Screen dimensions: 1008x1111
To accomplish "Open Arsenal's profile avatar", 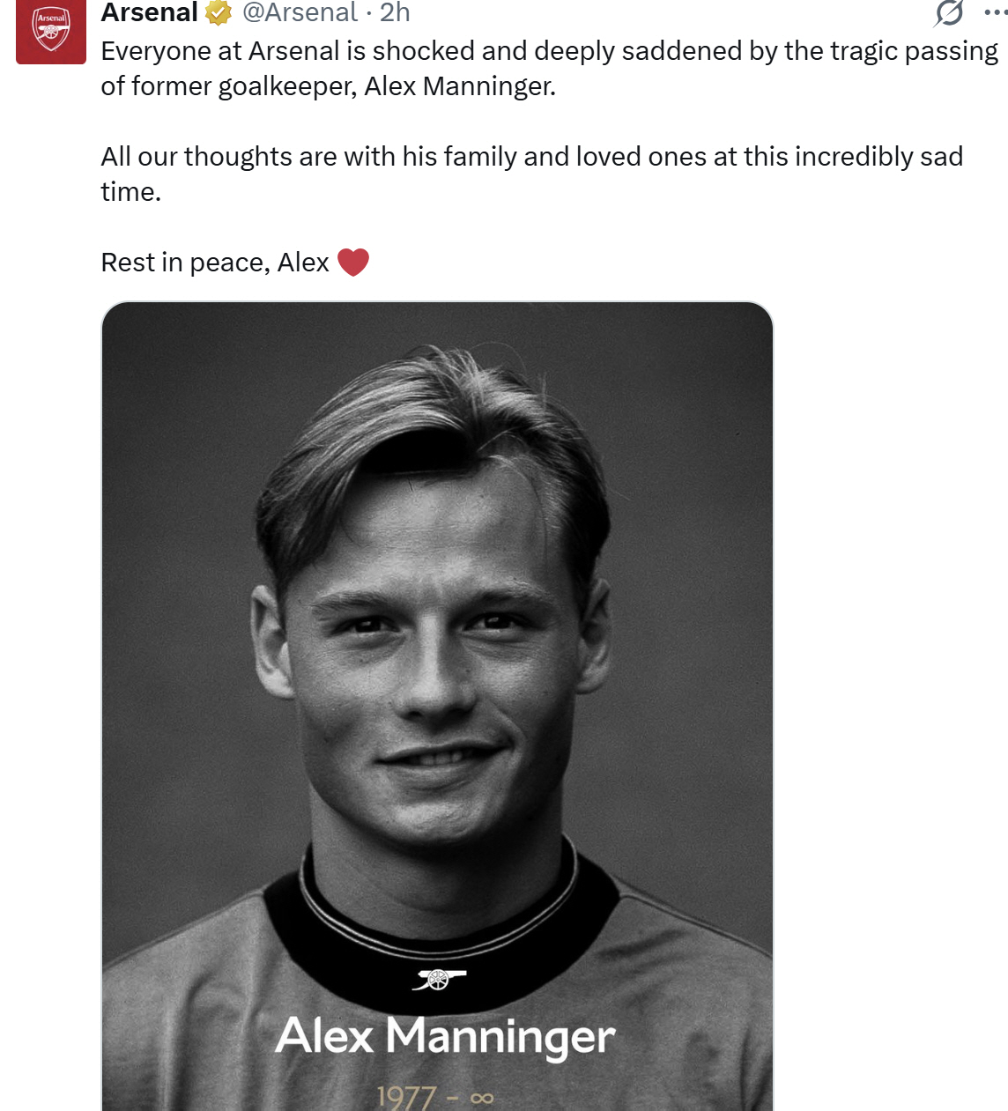I will click(x=51, y=31).
